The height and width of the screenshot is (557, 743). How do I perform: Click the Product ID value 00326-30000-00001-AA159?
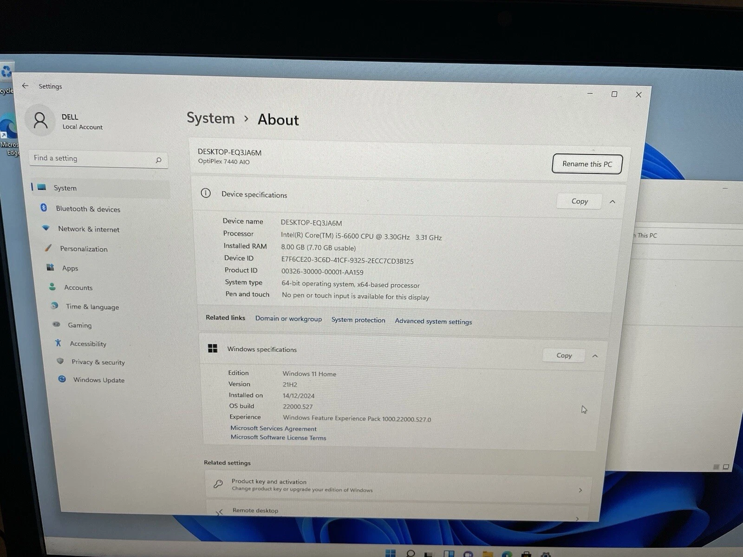(322, 272)
